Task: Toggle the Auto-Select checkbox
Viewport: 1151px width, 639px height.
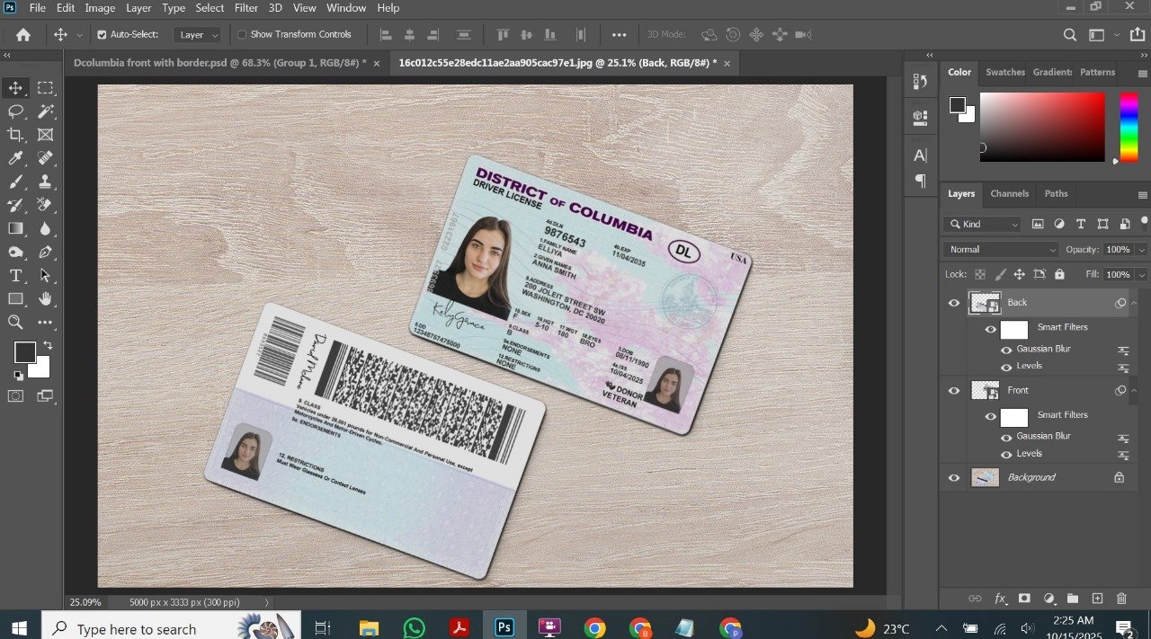Action: tap(102, 35)
